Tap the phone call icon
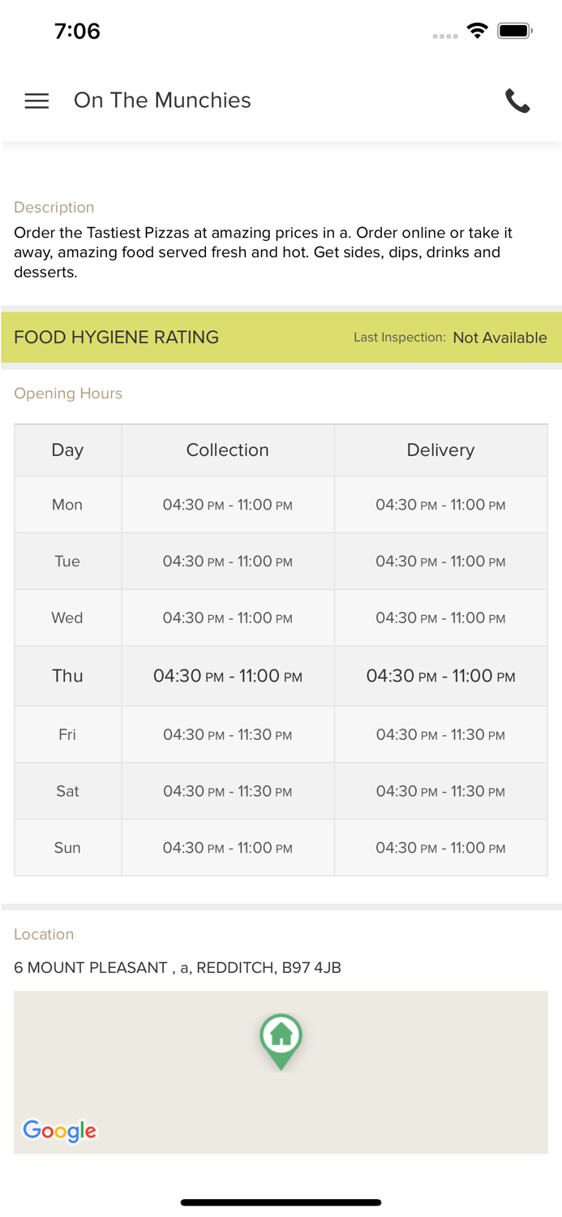 click(x=517, y=101)
